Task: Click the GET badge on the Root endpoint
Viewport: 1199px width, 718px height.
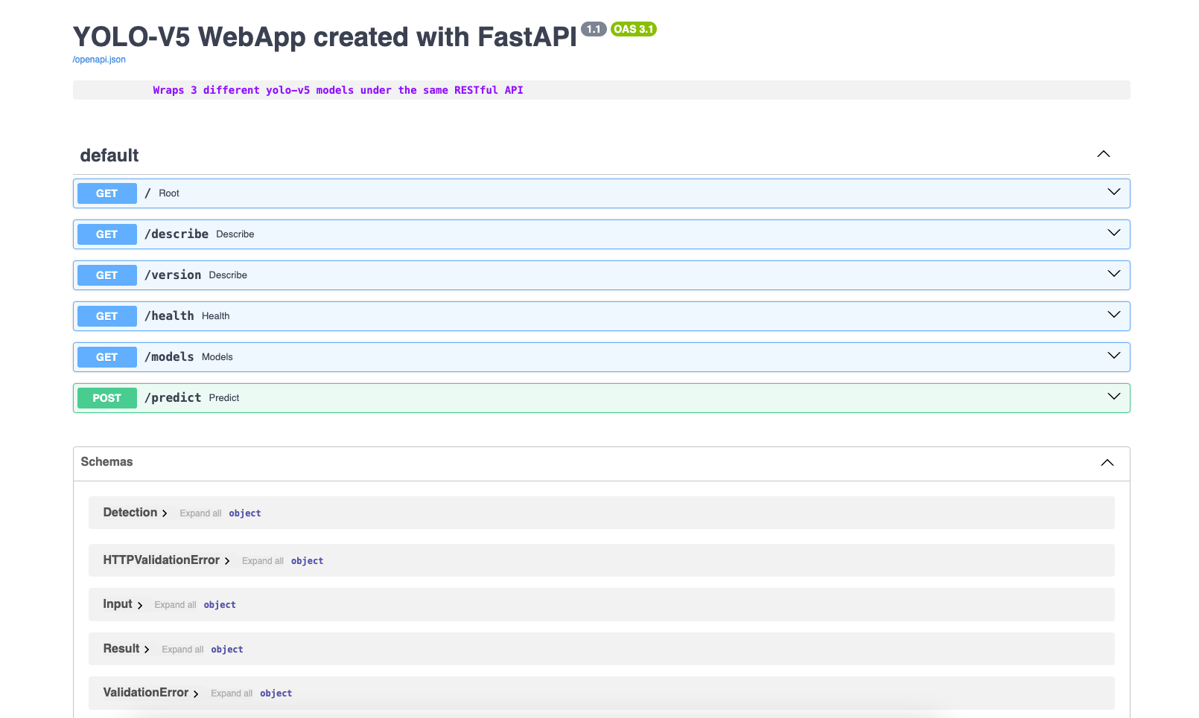Action: [x=106, y=193]
